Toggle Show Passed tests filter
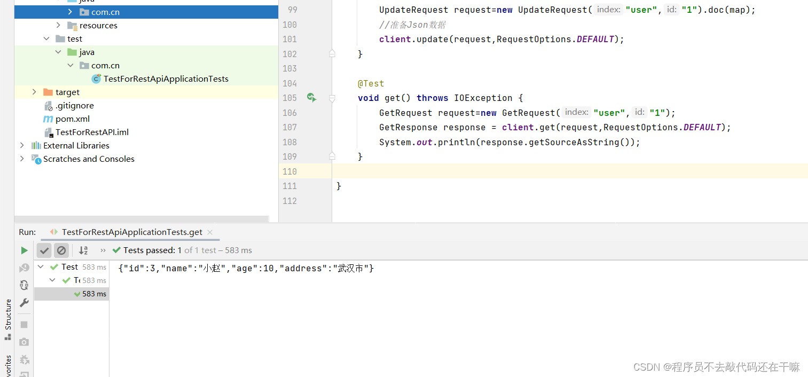 (x=44, y=250)
